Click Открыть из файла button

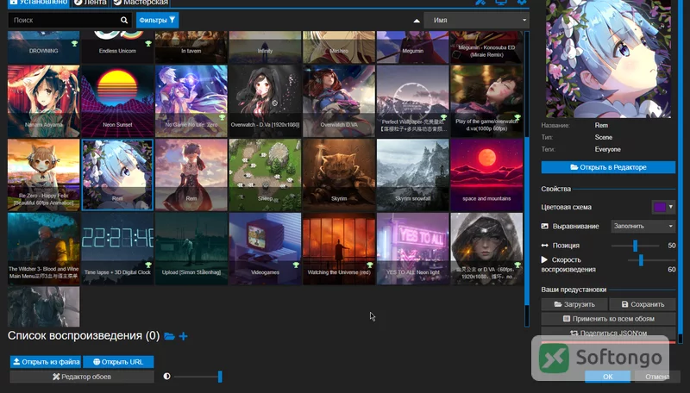coord(46,362)
